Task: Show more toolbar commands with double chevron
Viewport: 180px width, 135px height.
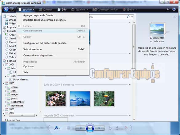Action: (x=167, y=9)
